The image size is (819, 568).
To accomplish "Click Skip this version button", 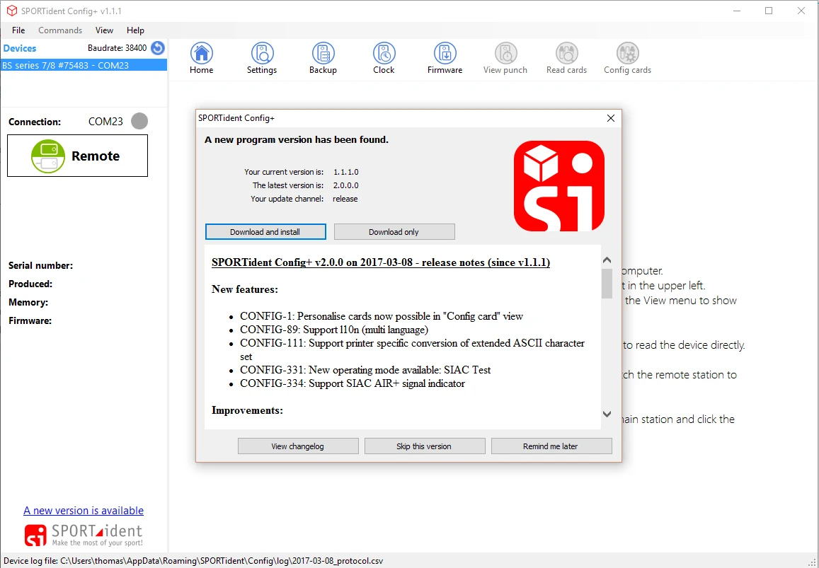I will click(424, 446).
